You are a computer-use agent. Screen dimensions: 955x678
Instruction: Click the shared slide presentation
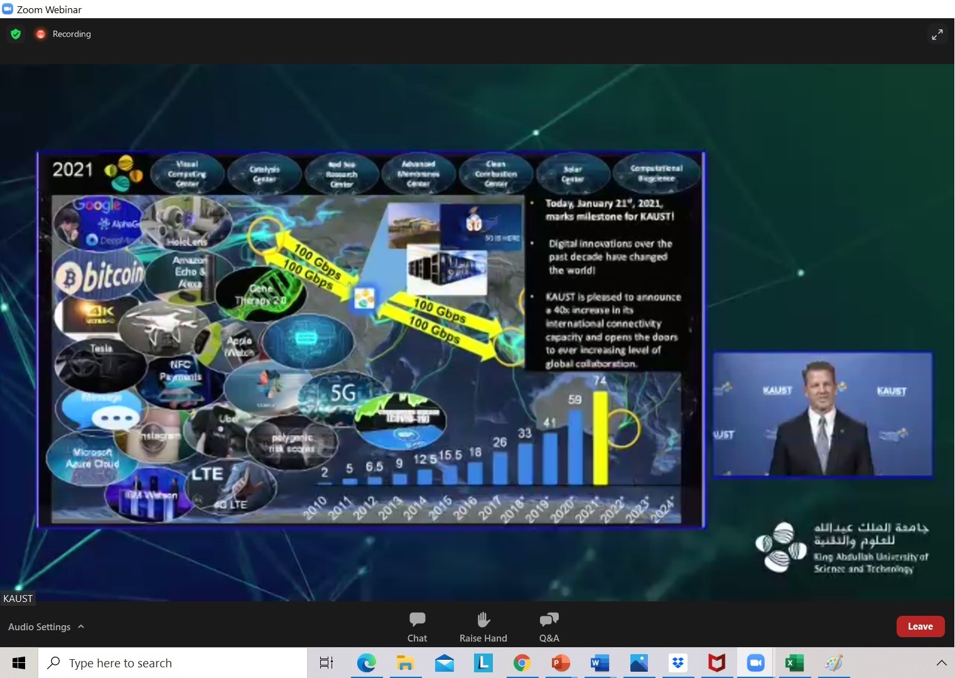[370, 339]
